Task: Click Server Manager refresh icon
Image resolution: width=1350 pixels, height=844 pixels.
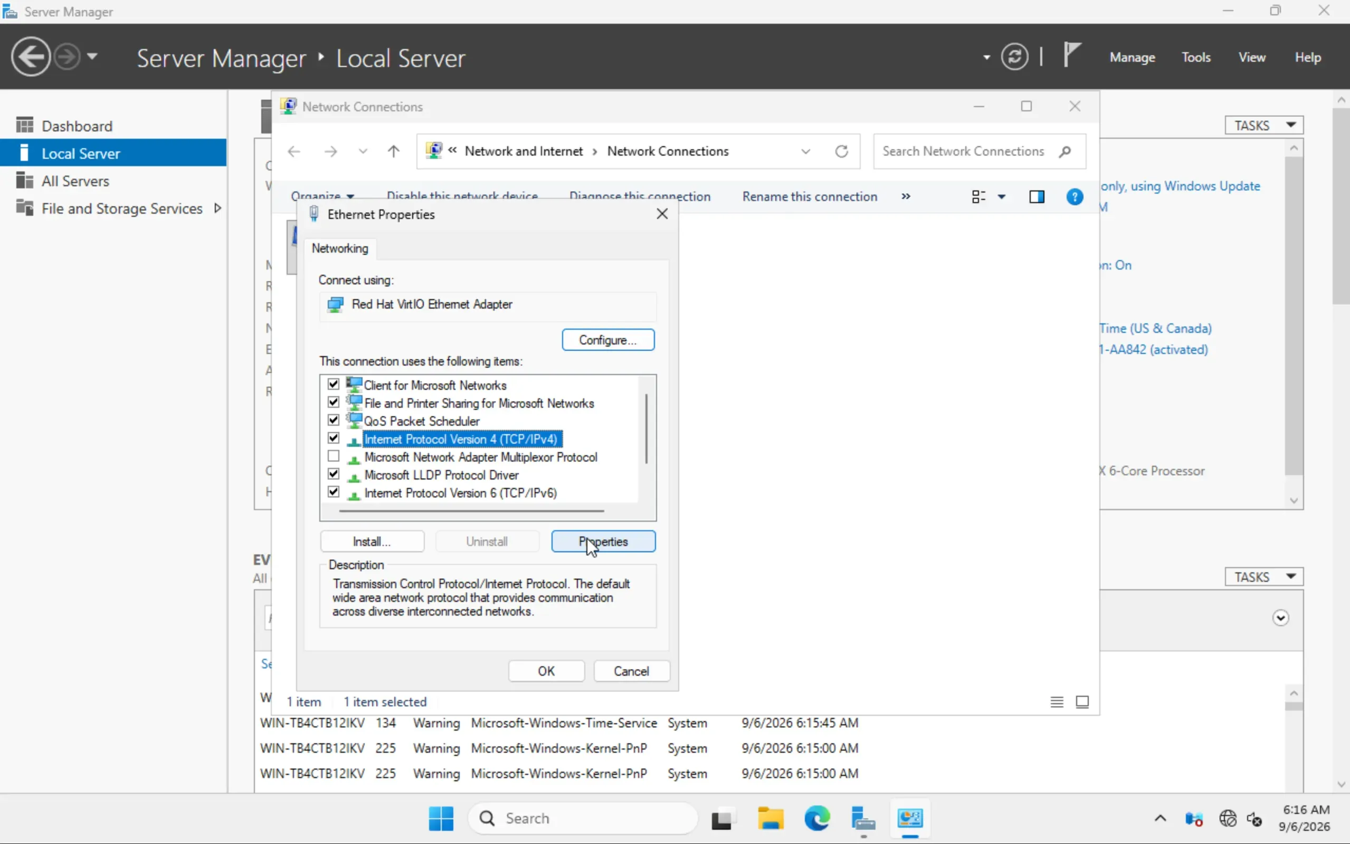Action: coord(1014,57)
